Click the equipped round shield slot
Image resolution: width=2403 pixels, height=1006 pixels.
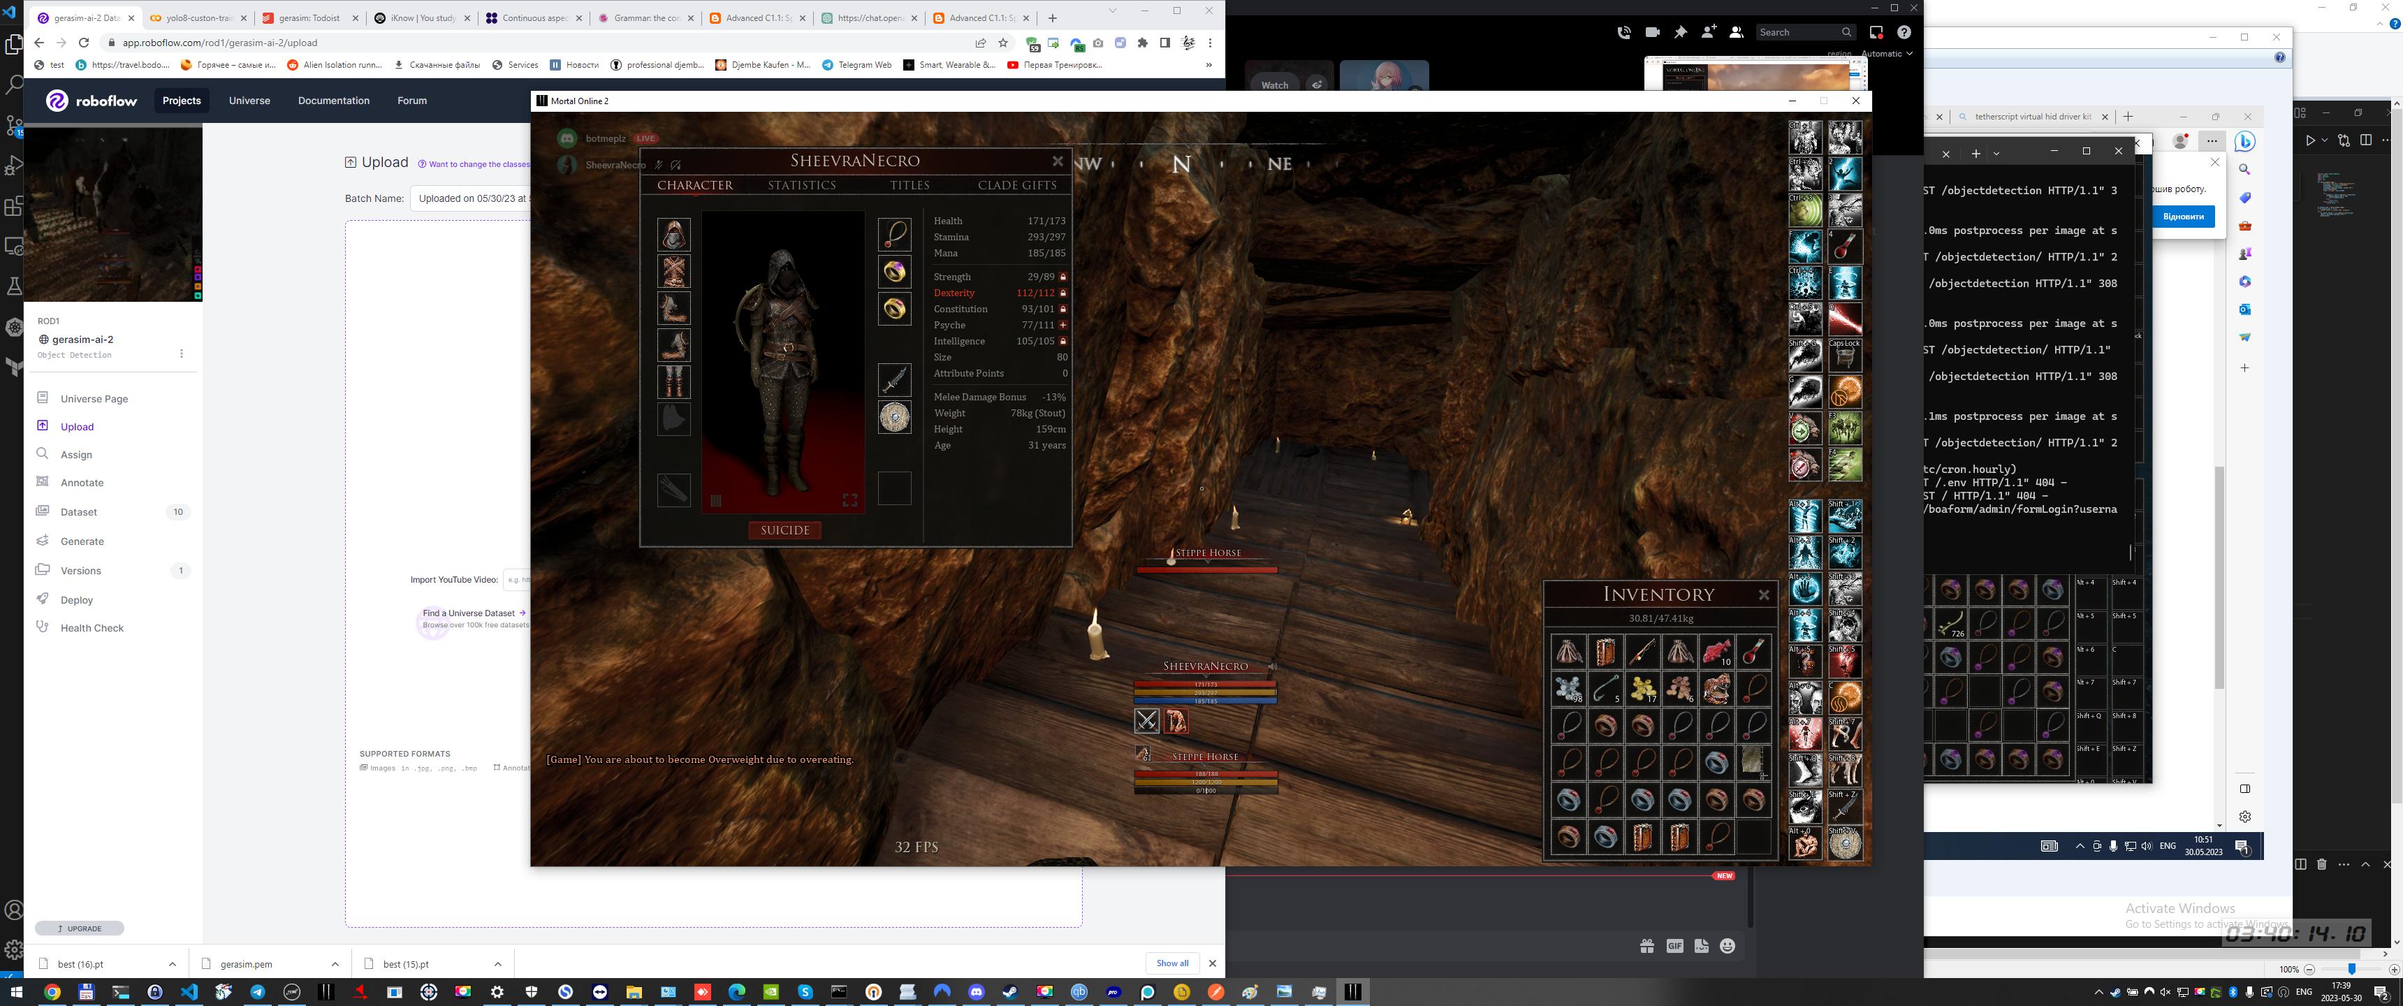click(x=895, y=416)
